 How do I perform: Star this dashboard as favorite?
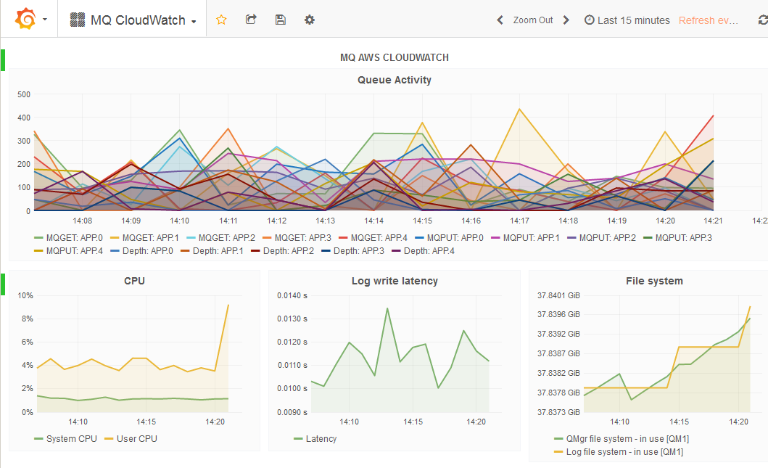(222, 20)
